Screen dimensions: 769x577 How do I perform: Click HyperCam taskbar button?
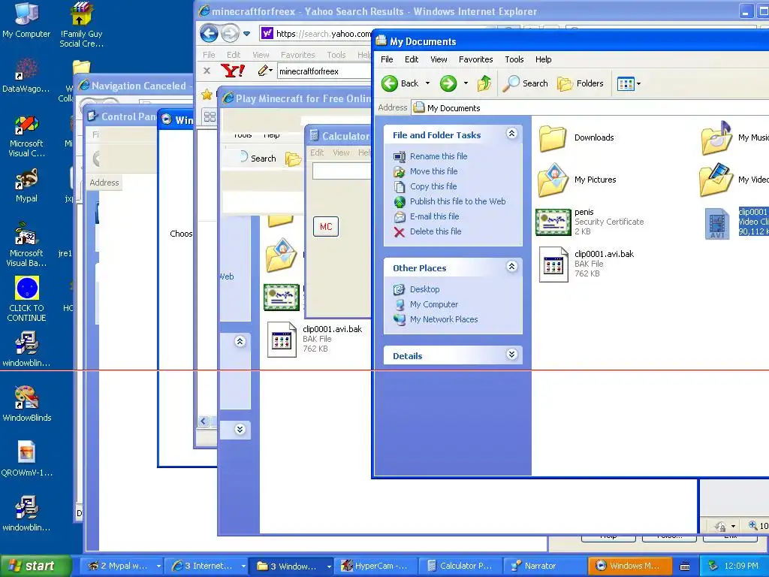(x=375, y=566)
